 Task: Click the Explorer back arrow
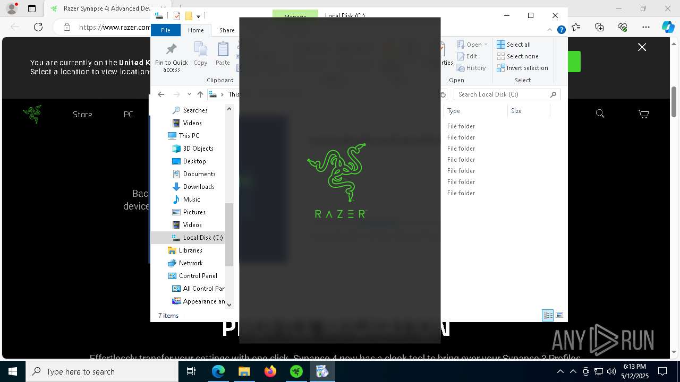pos(161,94)
